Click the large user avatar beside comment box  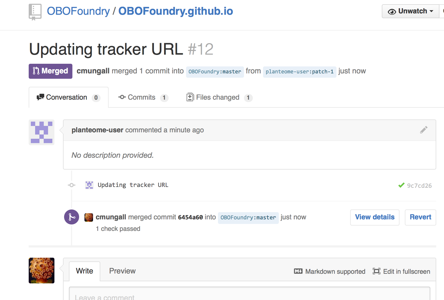point(42,271)
